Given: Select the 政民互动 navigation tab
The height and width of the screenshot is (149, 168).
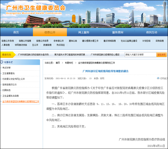Looking at the screenshot, I should coord(151,32).
